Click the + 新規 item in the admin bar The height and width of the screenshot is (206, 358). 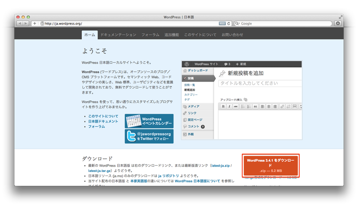coord(241,64)
